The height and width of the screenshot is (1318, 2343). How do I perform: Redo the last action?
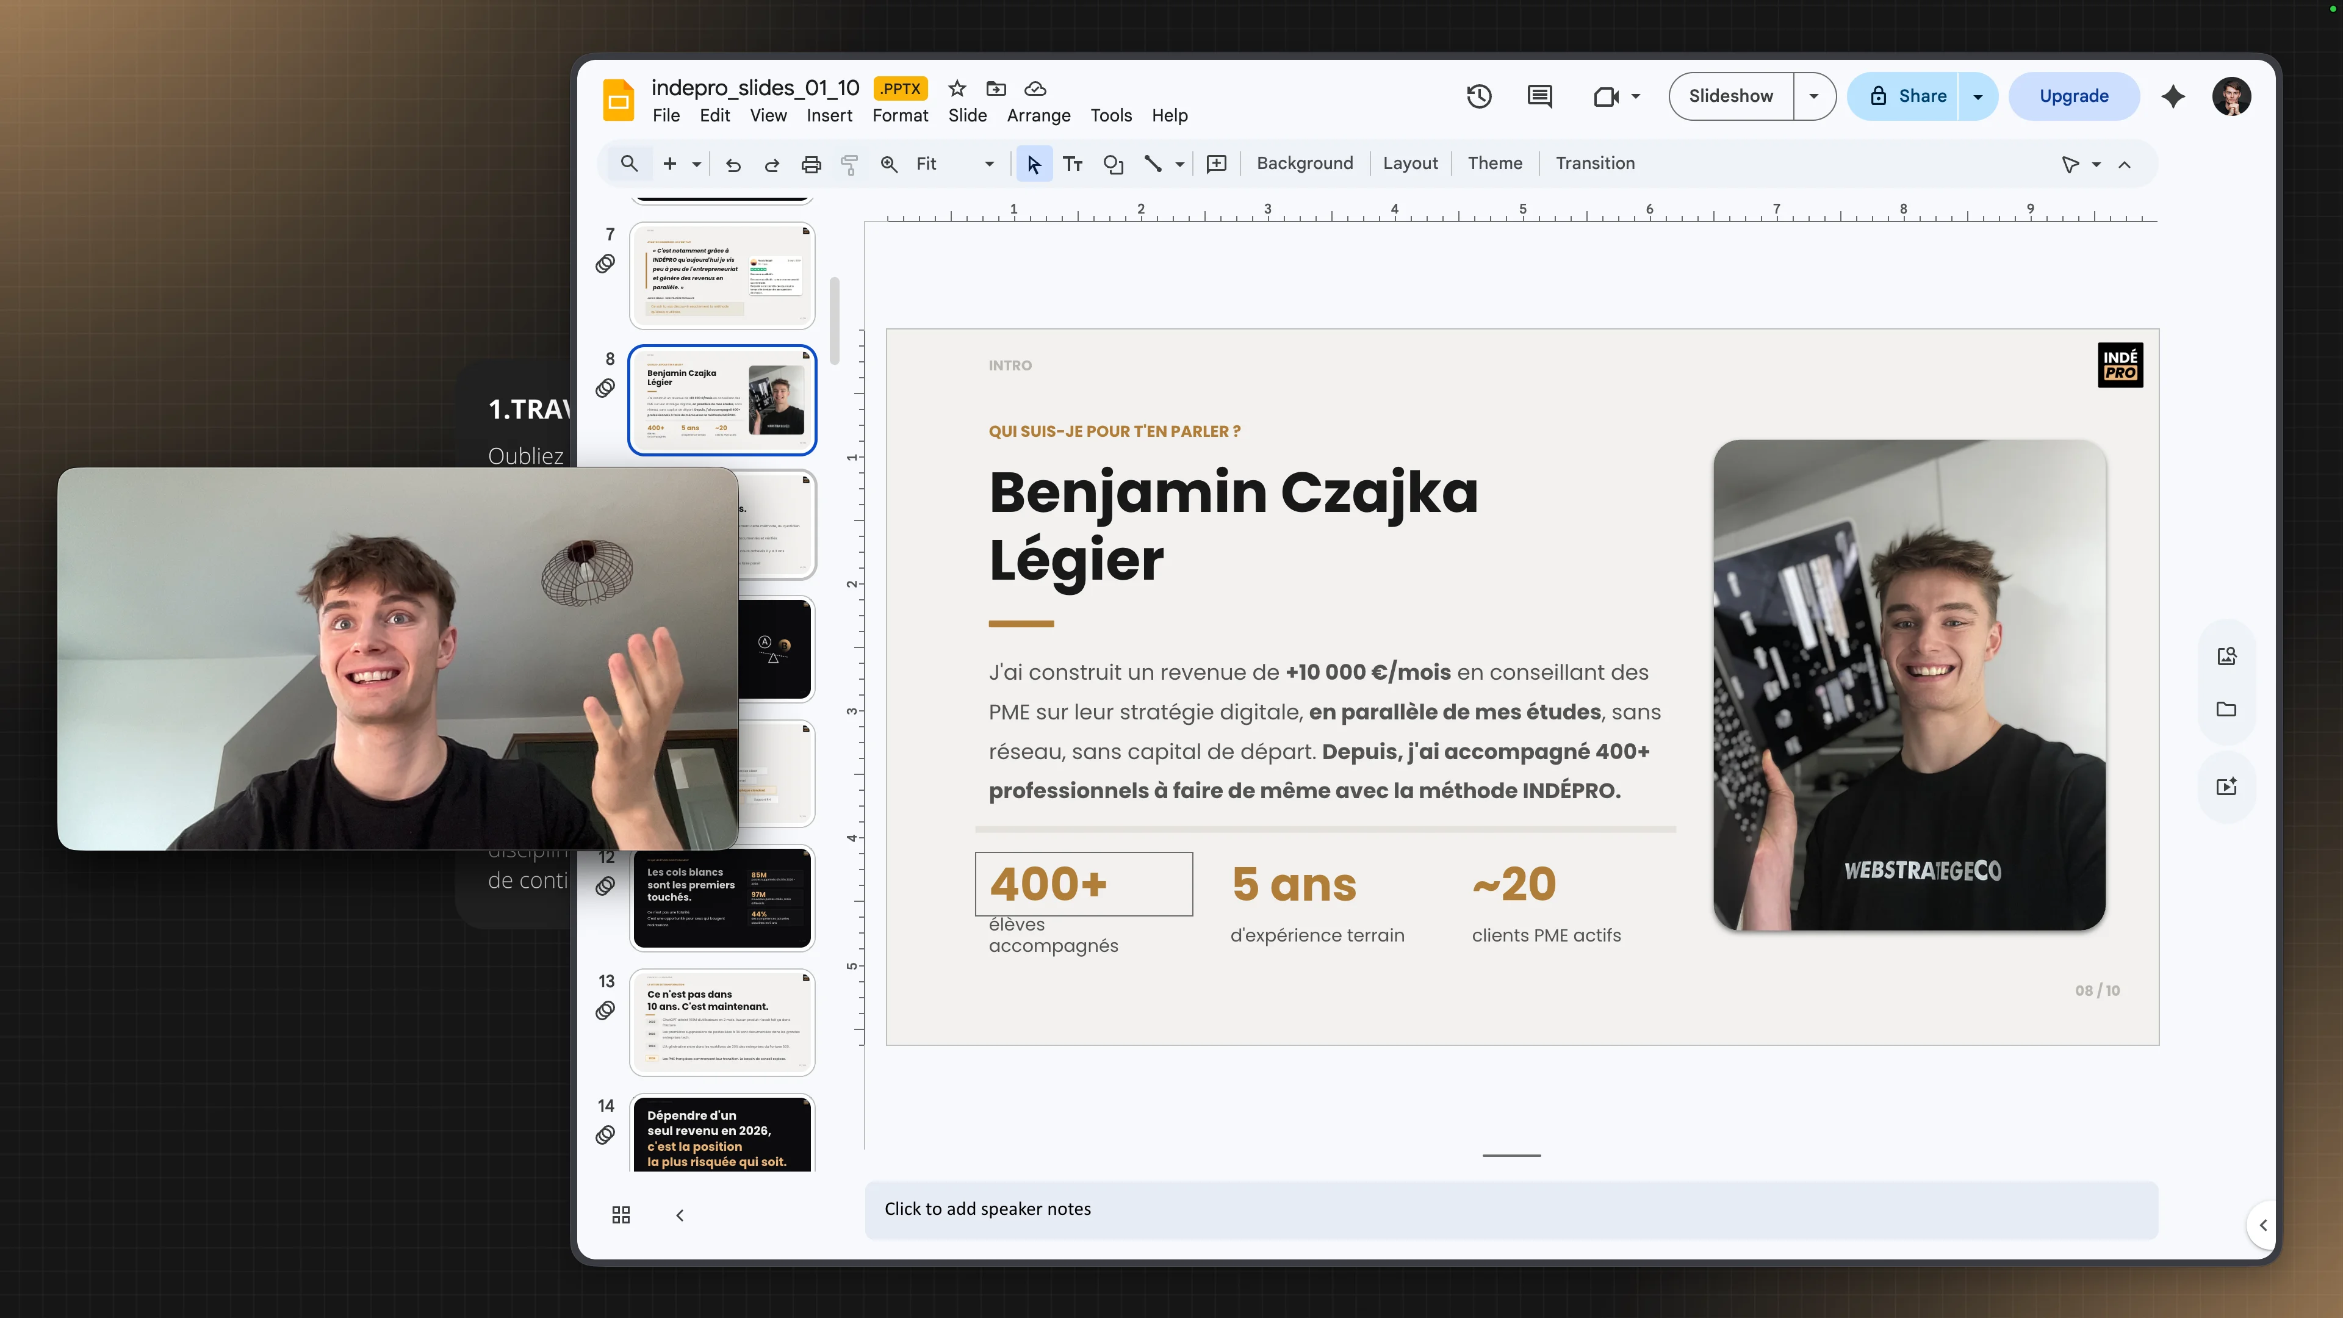(x=772, y=165)
